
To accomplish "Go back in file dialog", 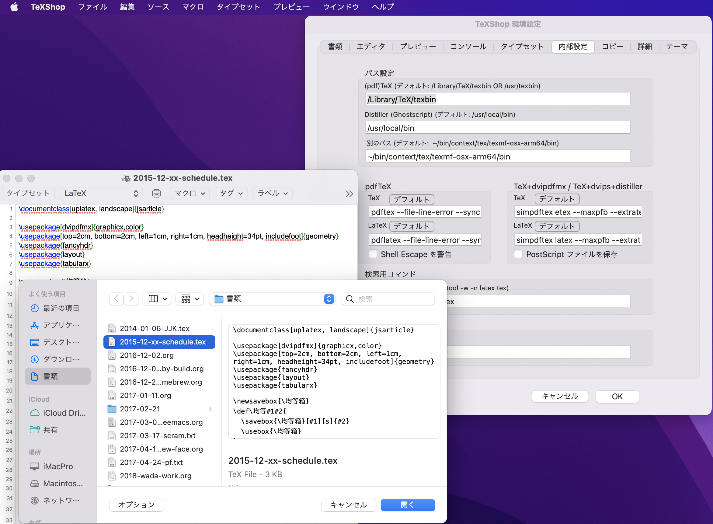I will (x=117, y=299).
